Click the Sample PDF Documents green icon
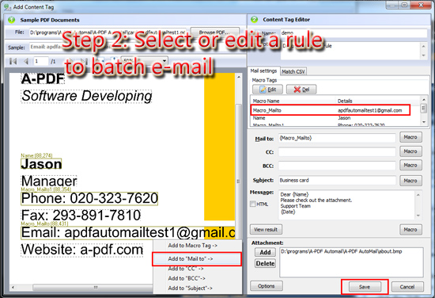 (x=12, y=20)
